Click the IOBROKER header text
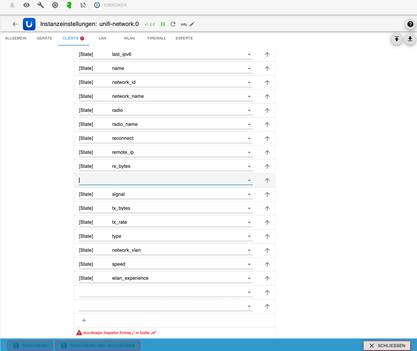Viewport: 417px width, 351px height. 115,5
